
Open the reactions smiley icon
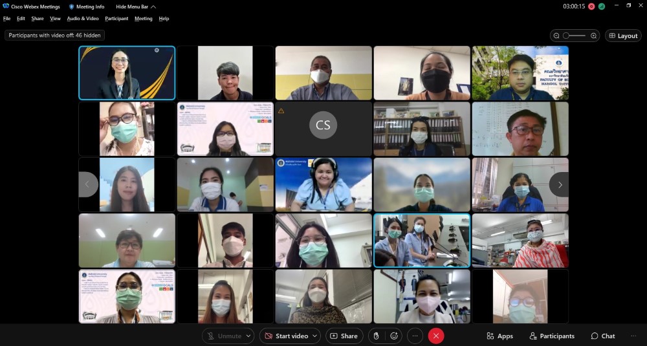click(x=393, y=336)
